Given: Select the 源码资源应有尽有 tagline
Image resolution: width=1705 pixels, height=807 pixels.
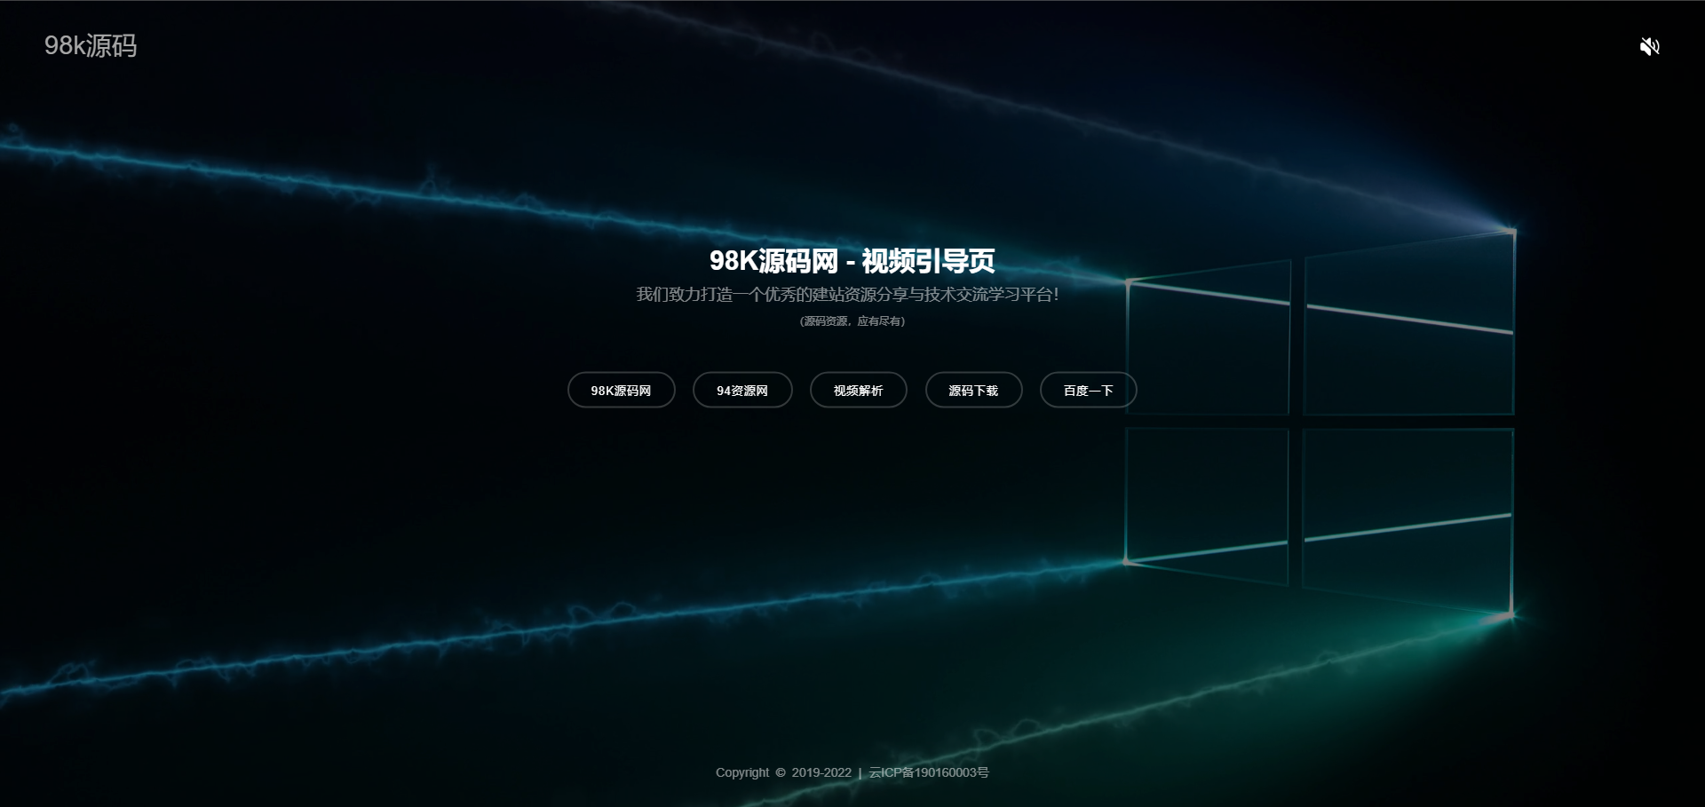Looking at the screenshot, I should point(852,321).
